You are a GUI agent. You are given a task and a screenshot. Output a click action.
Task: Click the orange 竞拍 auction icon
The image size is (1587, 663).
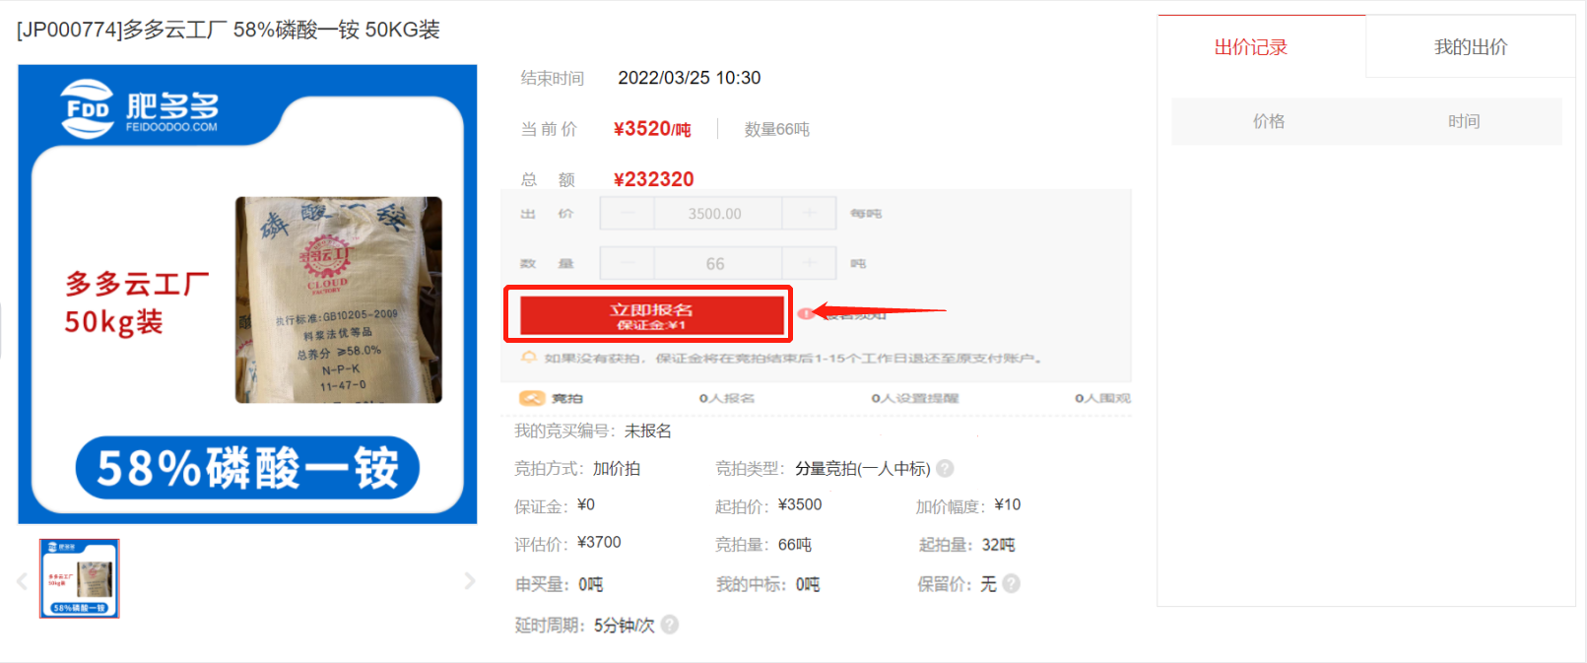(x=532, y=398)
